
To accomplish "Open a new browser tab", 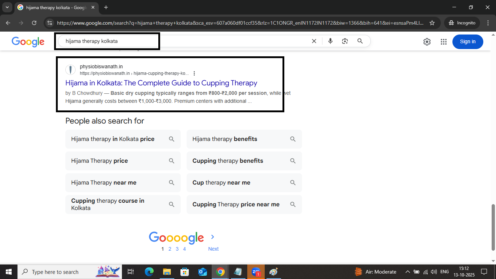I will pos(105,7).
